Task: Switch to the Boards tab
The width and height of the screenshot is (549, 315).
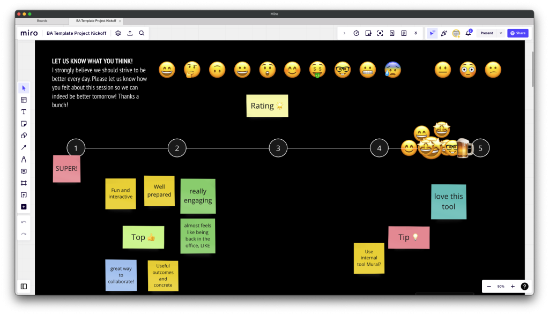Action: 42,21
